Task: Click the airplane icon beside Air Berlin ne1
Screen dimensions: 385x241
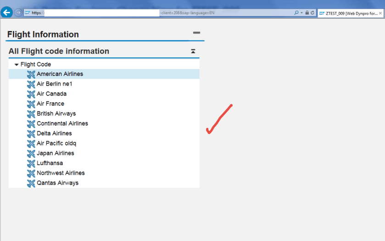Action: (x=31, y=84)
